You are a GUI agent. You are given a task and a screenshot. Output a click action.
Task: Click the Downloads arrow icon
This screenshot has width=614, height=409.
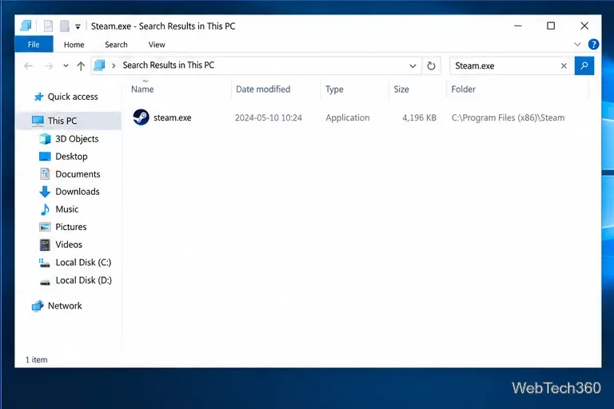coord(45,192)
